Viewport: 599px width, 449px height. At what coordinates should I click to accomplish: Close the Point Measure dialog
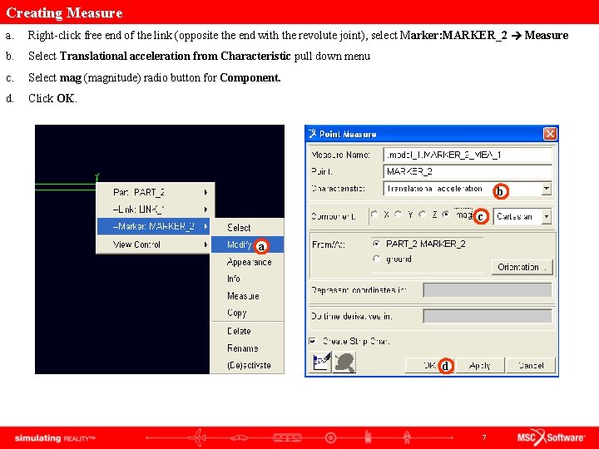click(x=550, y=134)
